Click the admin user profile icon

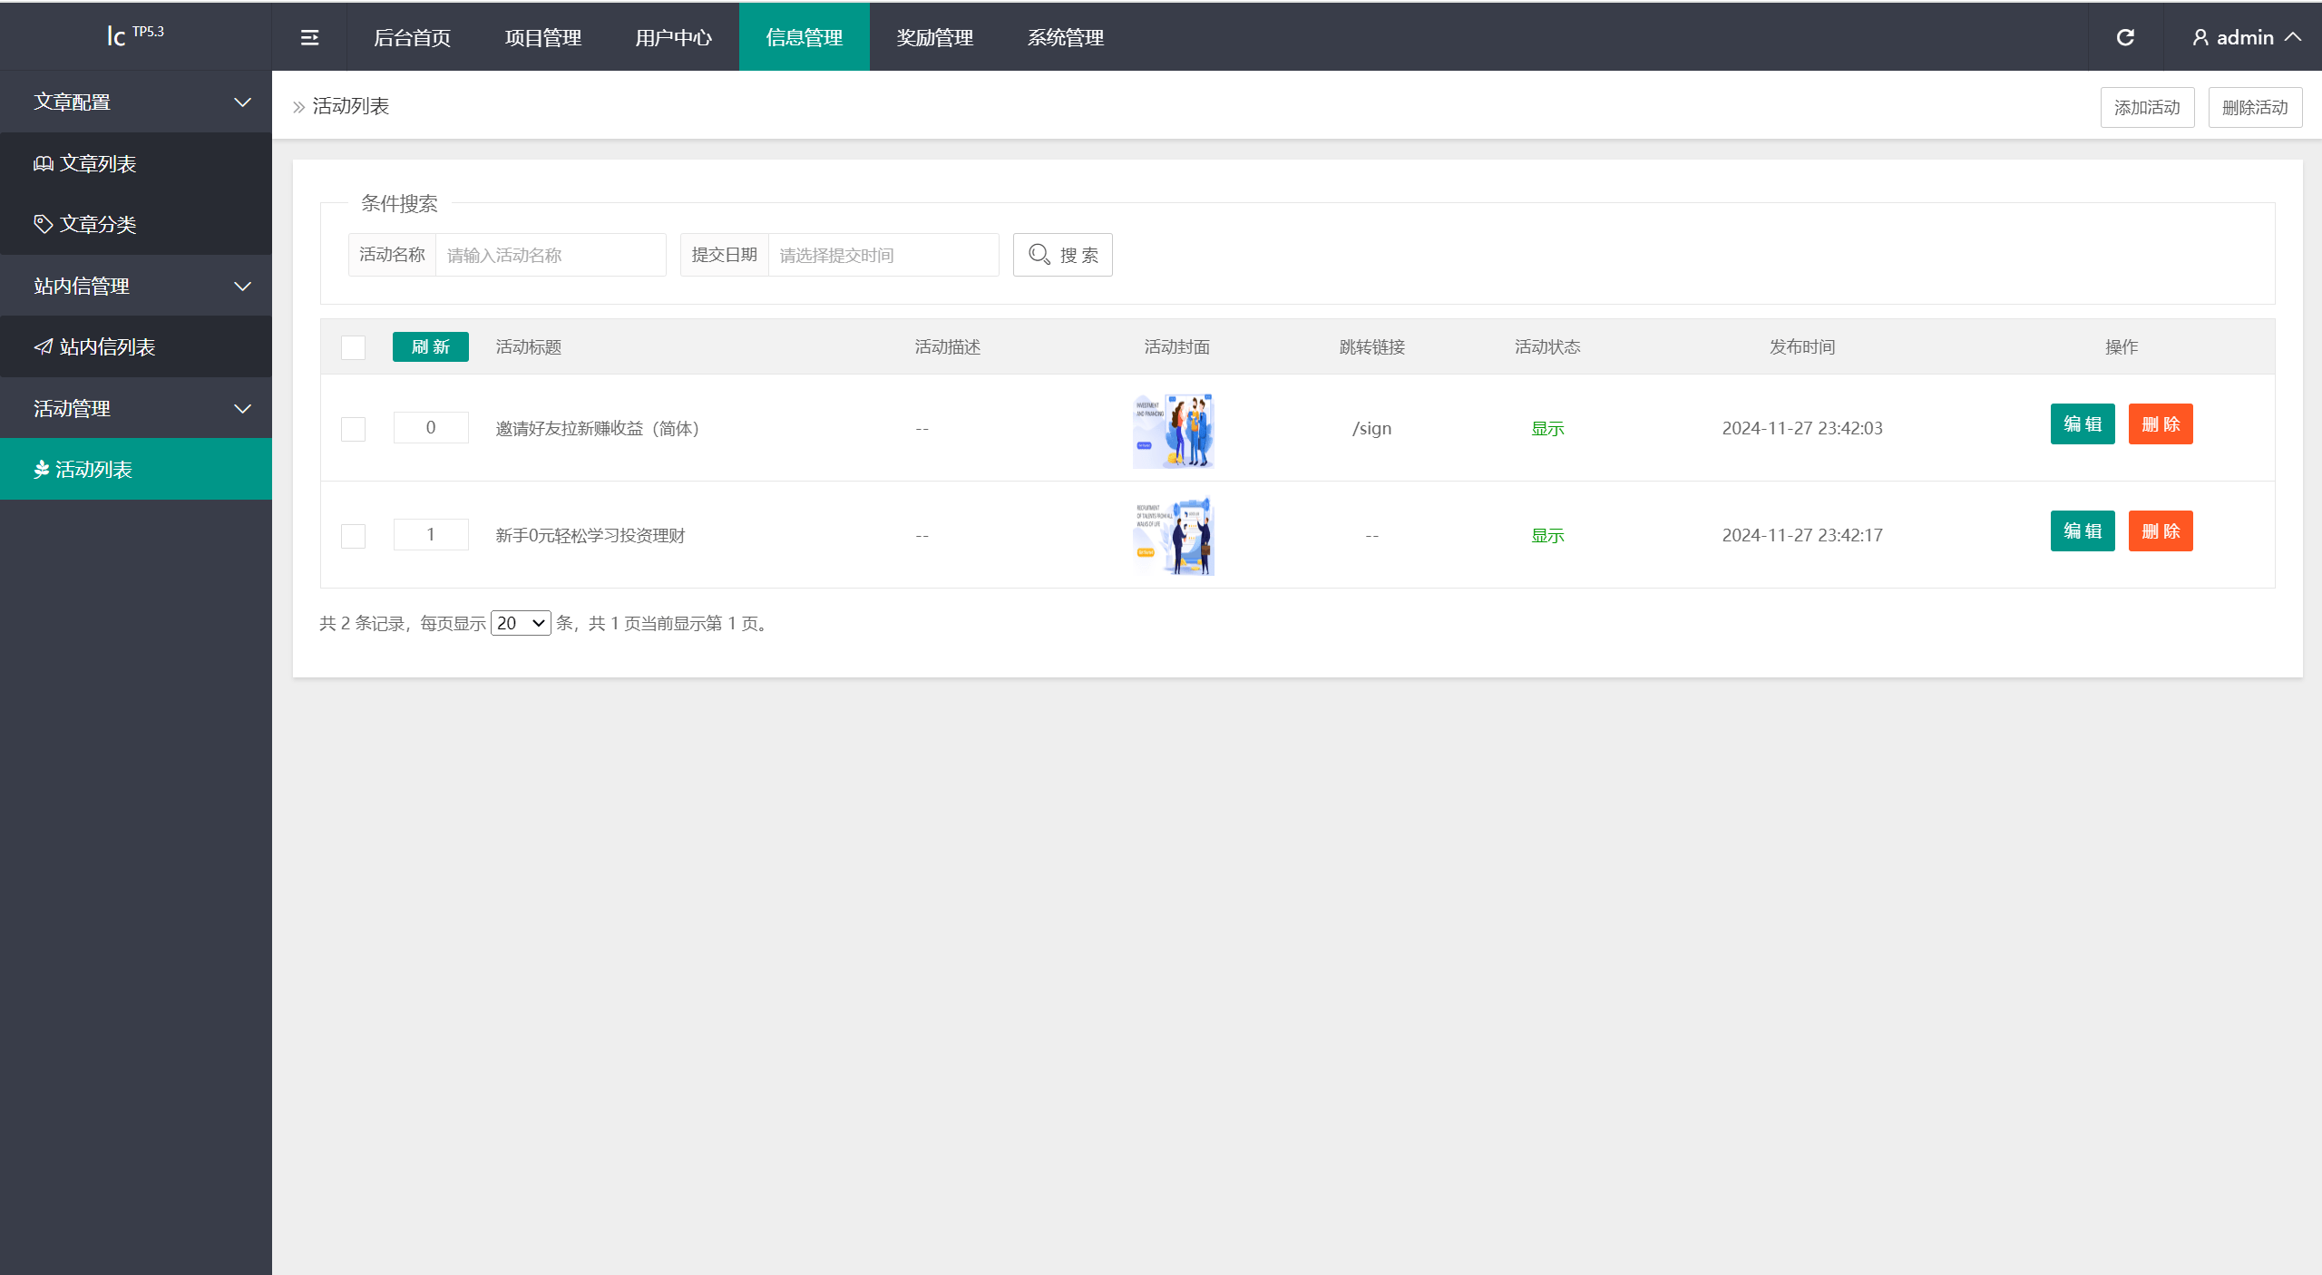(x=2200, y=37)
